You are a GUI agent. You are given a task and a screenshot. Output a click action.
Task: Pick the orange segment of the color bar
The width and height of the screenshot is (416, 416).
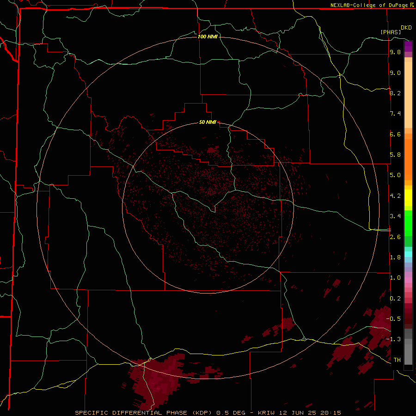tap(408, 159)
